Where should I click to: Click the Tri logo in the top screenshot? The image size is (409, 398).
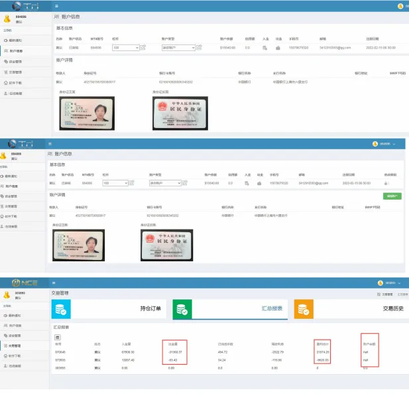(26, 6)
